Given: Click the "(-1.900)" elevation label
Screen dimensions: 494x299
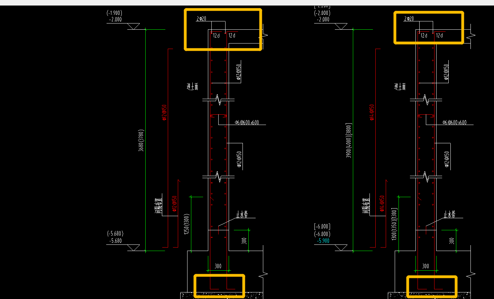Looking at the screenshot, I should (115, 13).
